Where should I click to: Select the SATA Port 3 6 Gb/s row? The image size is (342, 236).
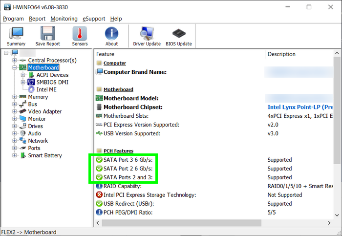214,160
